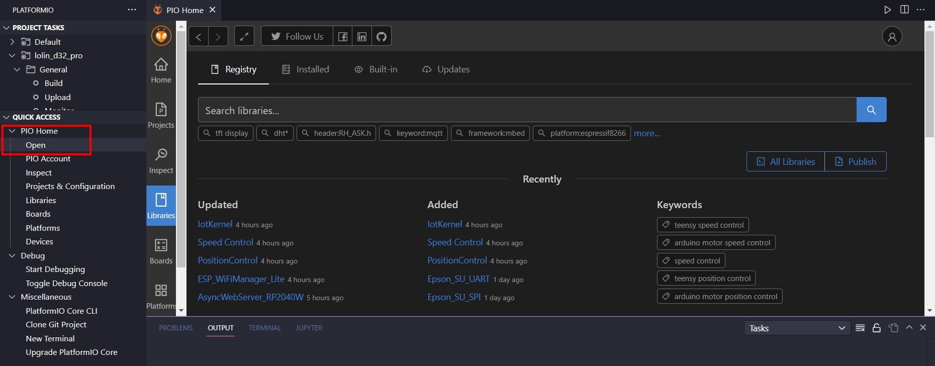The width and height of the screenshot is (935, 366).
Task: Switch to the Installed libraries tab
Action: (x=306, y=69)
